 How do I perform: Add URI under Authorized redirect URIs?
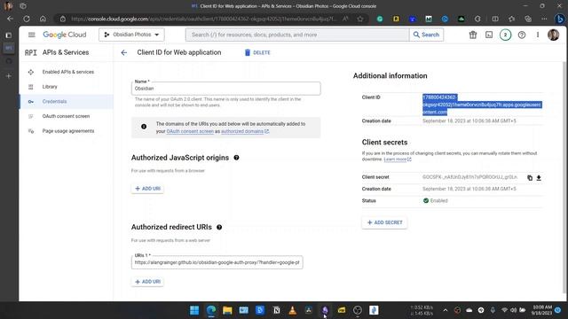click(148, 282)
